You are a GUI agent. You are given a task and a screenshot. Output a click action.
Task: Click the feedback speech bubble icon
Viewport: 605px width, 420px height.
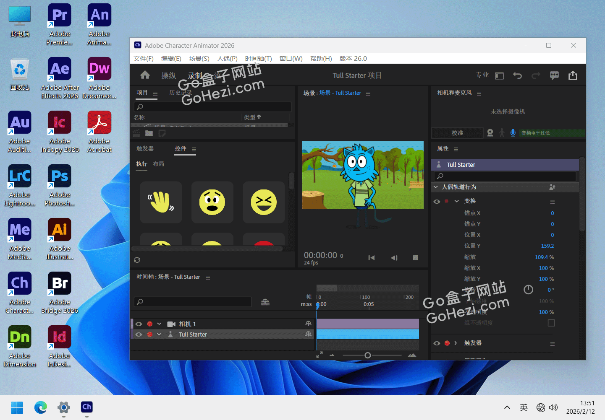pyautogui.click(x=554, y=75)
